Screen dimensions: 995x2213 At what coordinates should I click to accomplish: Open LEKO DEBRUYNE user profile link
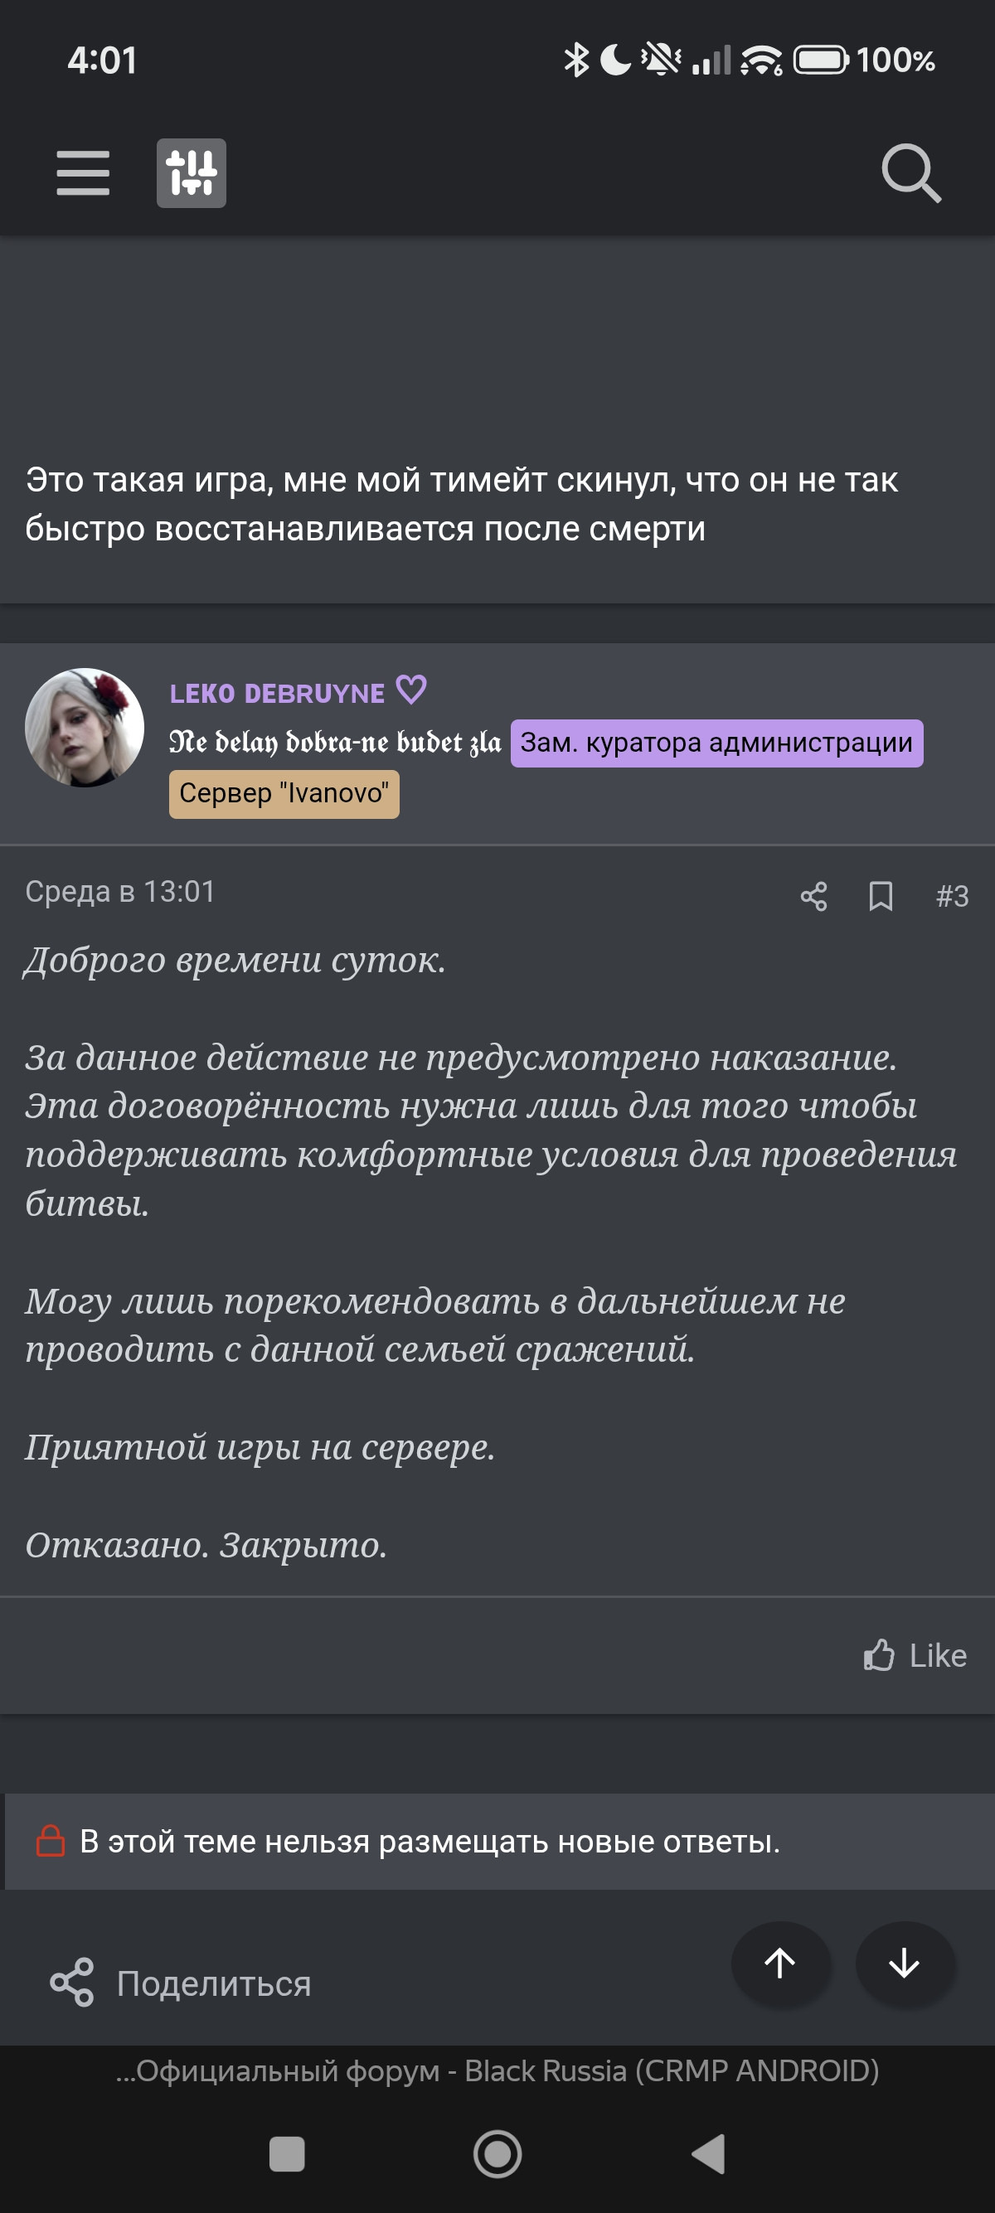point(277,693)
